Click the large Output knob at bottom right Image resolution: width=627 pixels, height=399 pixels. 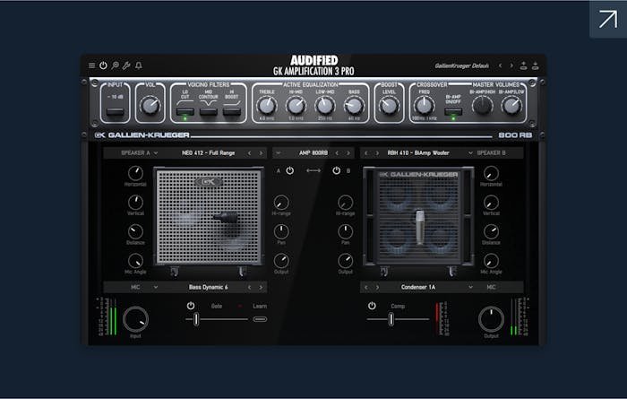(491, 319)
